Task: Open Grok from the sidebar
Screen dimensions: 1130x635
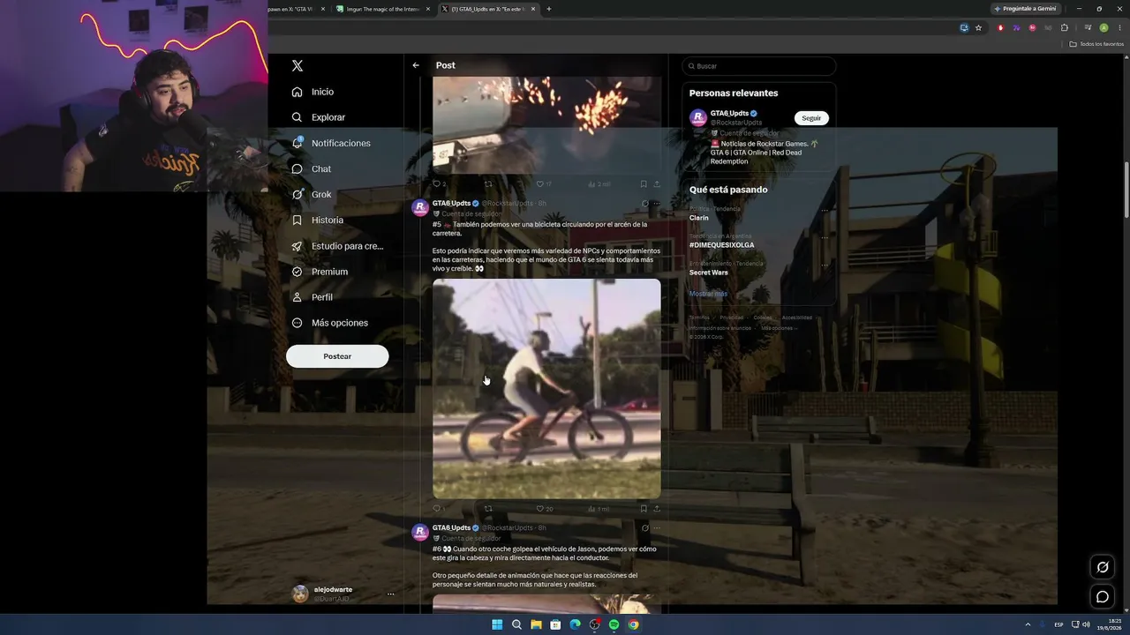Action: 311,194
